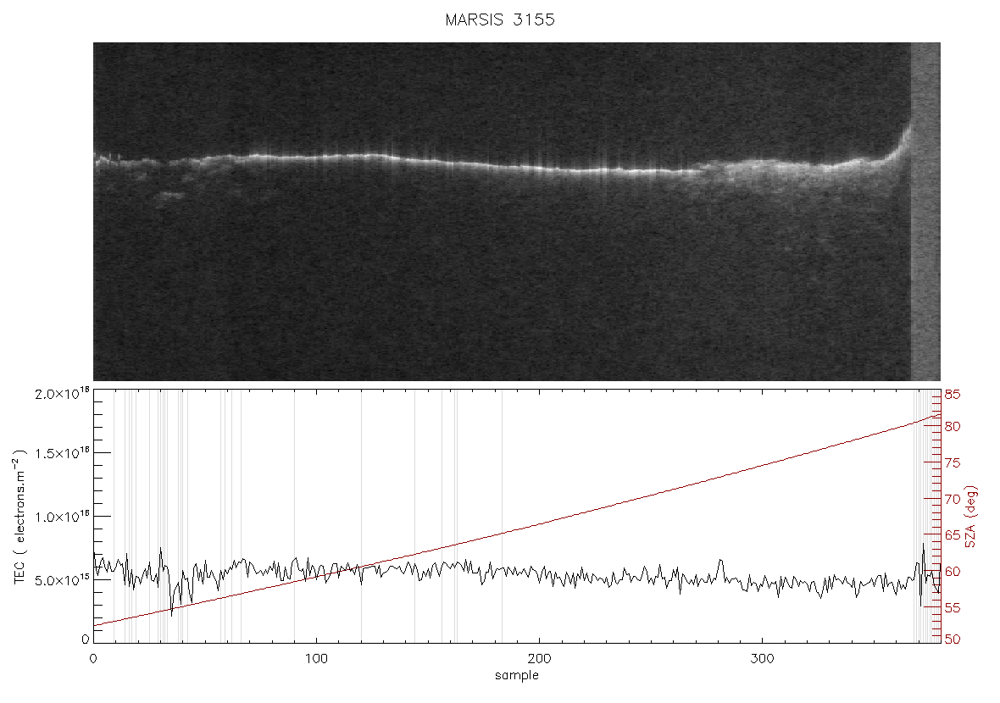
Task: Click the light gray strip at radargram's right edge
Action: 925,212
